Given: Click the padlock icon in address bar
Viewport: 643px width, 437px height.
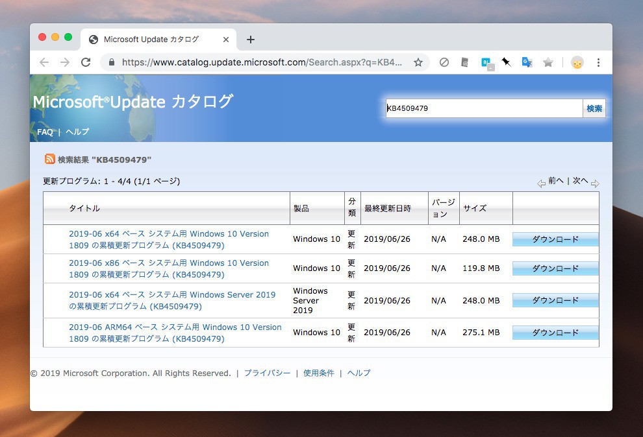Looking at the screenshot, I should coord(111,62).
